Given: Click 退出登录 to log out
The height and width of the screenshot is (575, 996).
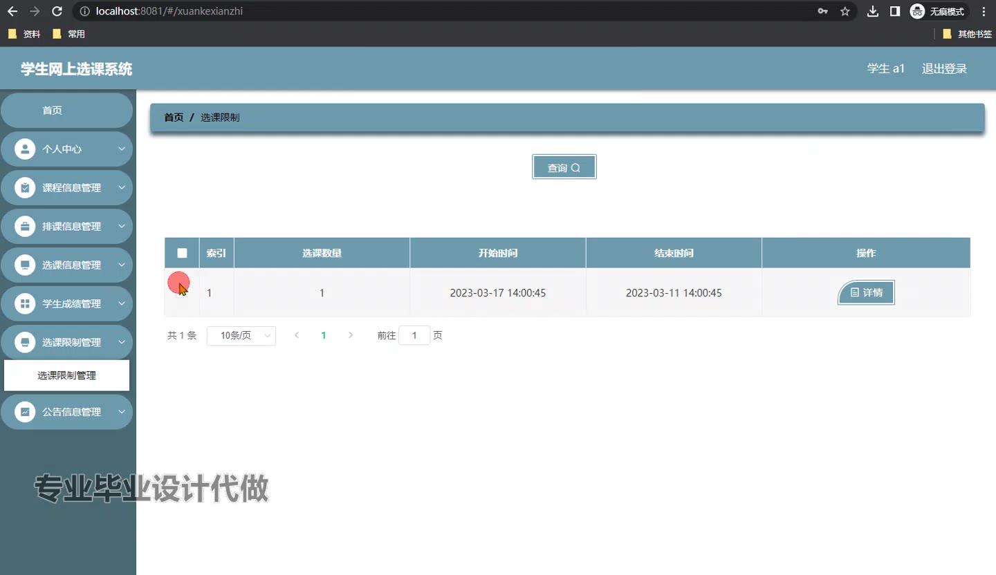Looking at the screenshot, I should [944, 68].
